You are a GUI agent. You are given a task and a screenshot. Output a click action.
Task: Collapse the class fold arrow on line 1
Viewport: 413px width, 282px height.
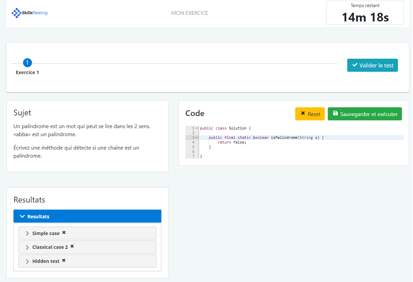[197, 128]
